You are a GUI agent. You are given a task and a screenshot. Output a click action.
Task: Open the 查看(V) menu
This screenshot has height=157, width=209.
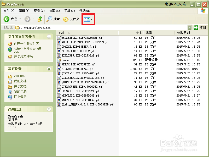point(39,11)
